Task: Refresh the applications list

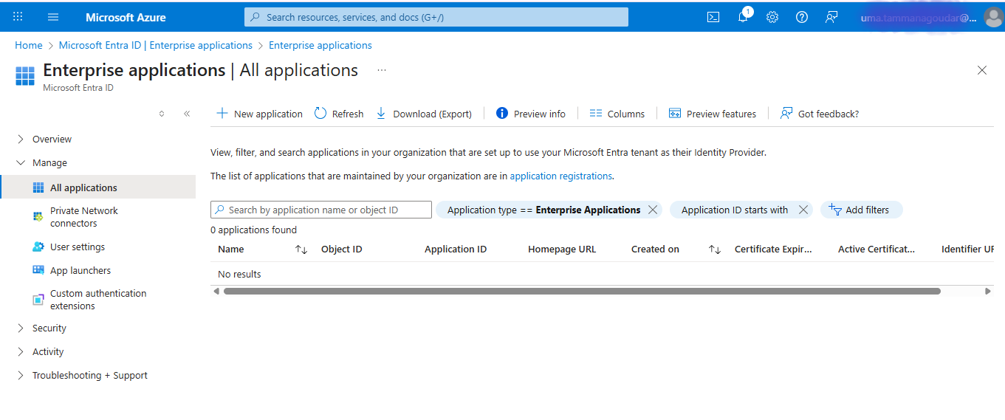Action: coord(339,114)
